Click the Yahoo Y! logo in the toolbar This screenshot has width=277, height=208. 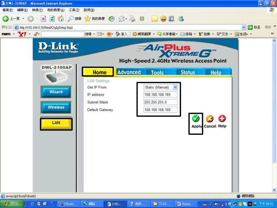coord(22,34)
